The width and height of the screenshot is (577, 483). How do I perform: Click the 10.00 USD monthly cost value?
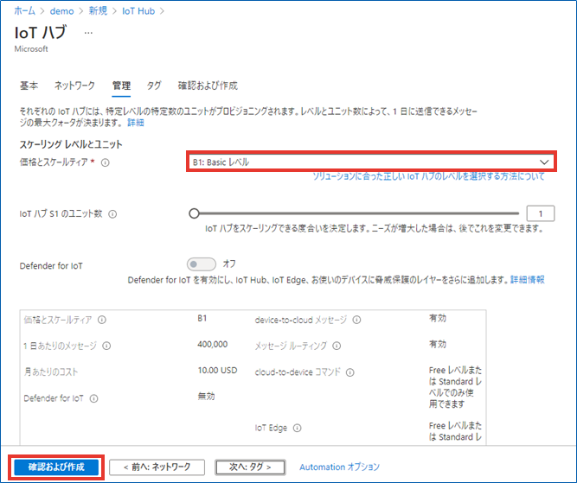tap(217, 371)
